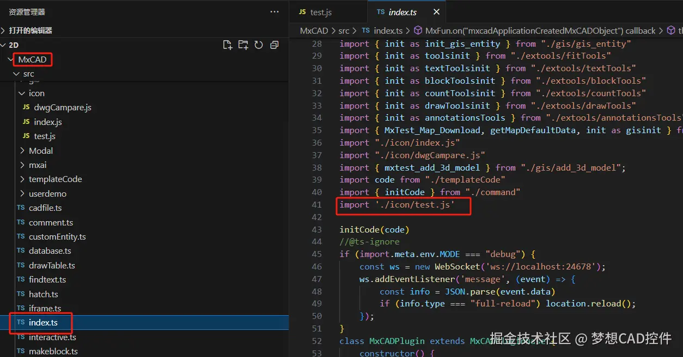
Task: Click mxtest_add_3d_model import on line 38
Action: 432,167
